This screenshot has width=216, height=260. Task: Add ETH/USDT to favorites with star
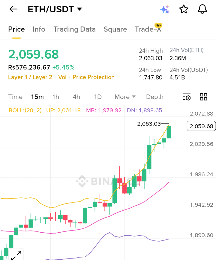[184, 9]
